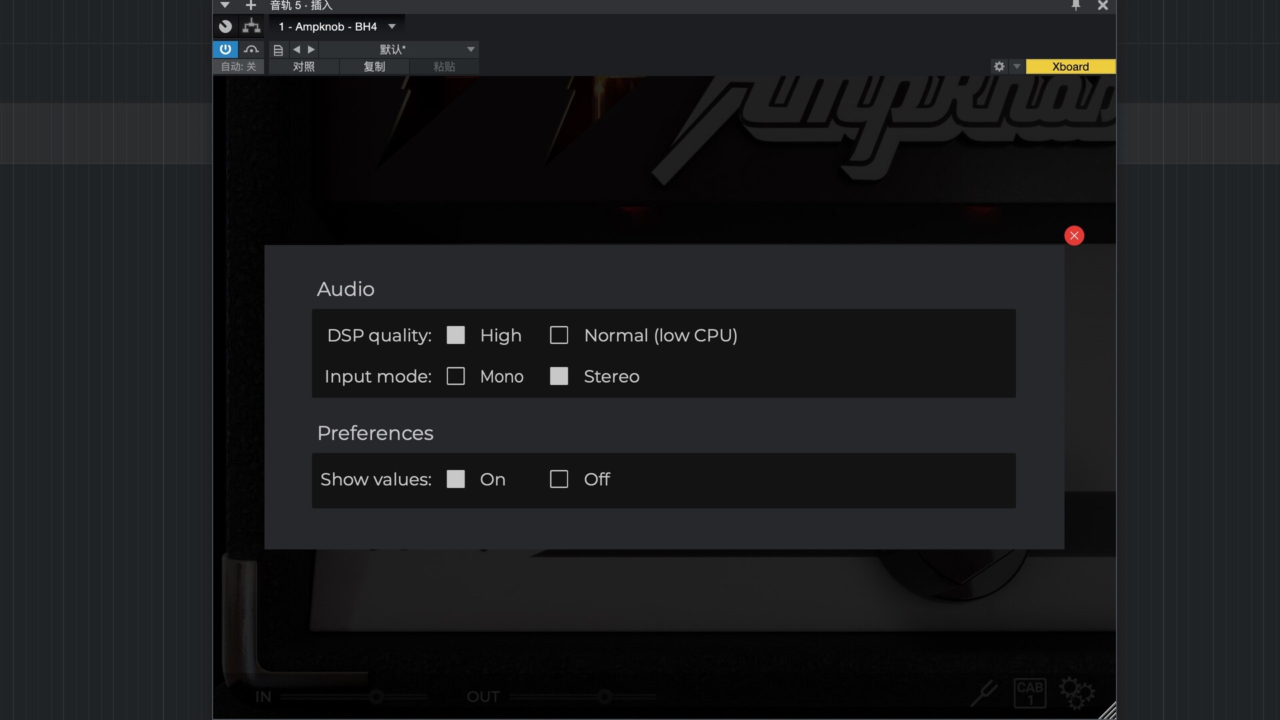
Task: Go to next preset arrow
Action: (311, 49)
